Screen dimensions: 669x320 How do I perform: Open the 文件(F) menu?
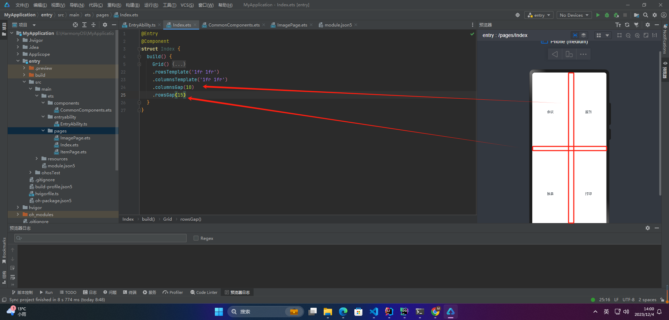coord(22,5)
